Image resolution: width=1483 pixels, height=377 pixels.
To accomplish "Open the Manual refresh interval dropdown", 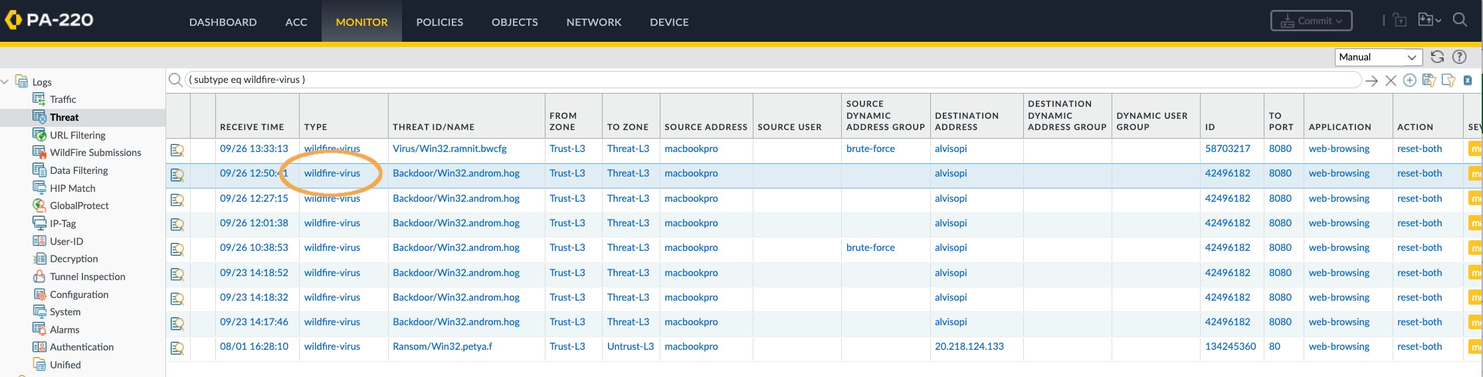I will coord(1378,57).
